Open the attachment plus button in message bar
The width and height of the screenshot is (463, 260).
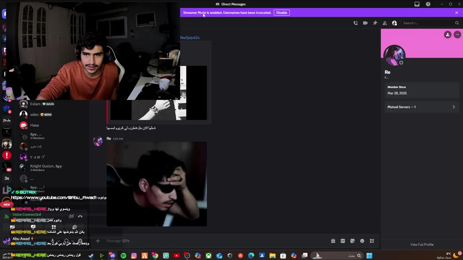(98, 241)
